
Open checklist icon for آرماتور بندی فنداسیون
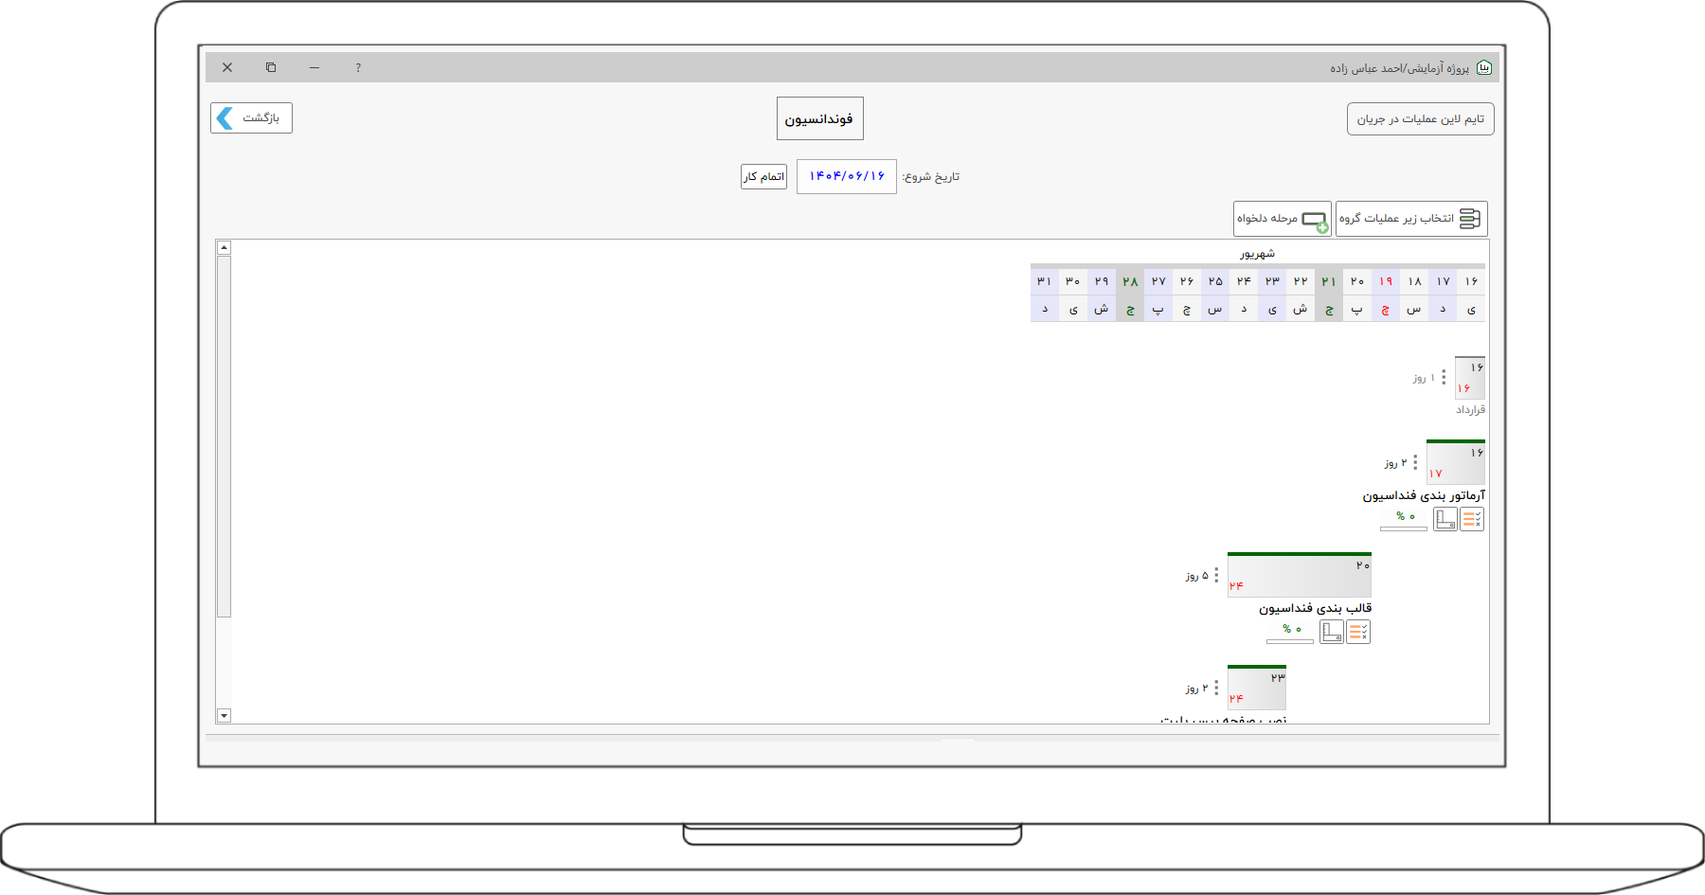click(1472, 519)
